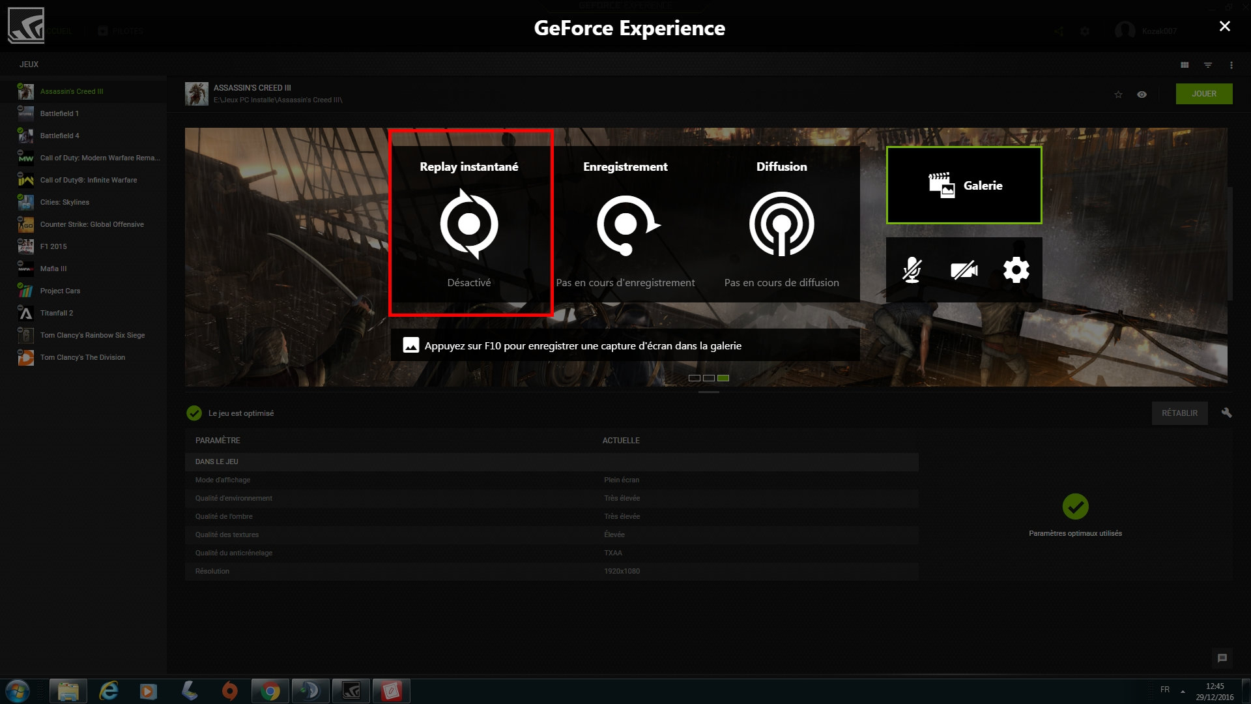Select Battlefield 4 in games list
The height and width of the screenshot is (704, 1251).
click(60, 136)
